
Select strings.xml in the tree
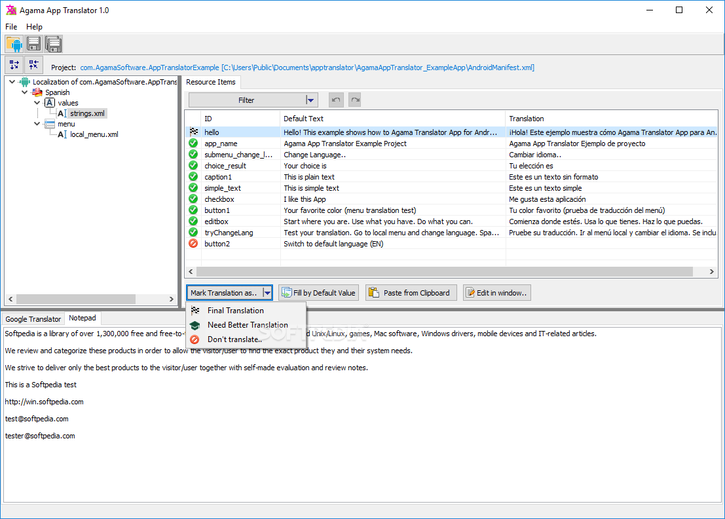pos(87,113)
